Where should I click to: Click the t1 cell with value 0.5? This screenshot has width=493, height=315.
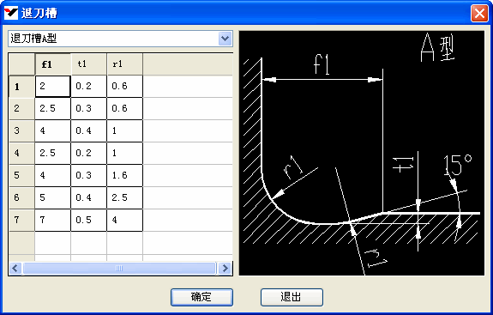click(x=89, y=220)
